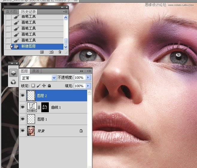Screen dimensions: 197x168
Task: Click the lock all padlock icon
Action: [x=49, y=86]
